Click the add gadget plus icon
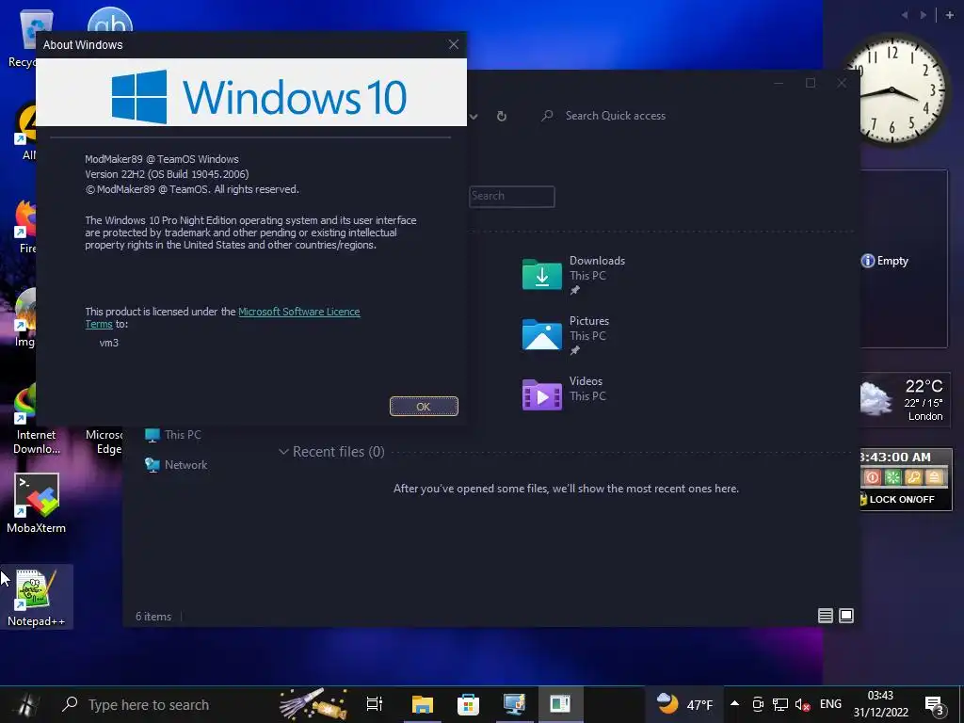This screenshot has width=964, height=723. click(x=950, y=15)
